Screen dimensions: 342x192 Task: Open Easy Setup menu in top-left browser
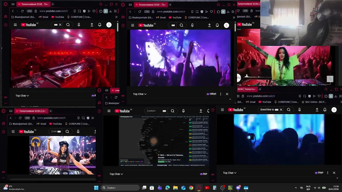tap(115, 11)
